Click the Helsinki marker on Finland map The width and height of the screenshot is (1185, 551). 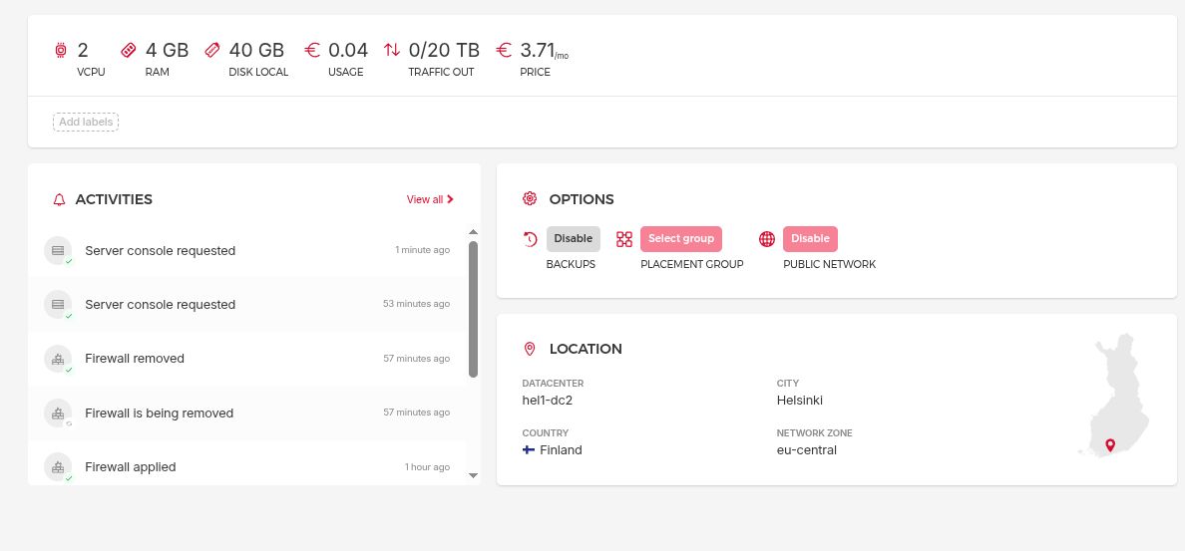coord(1109,444)
